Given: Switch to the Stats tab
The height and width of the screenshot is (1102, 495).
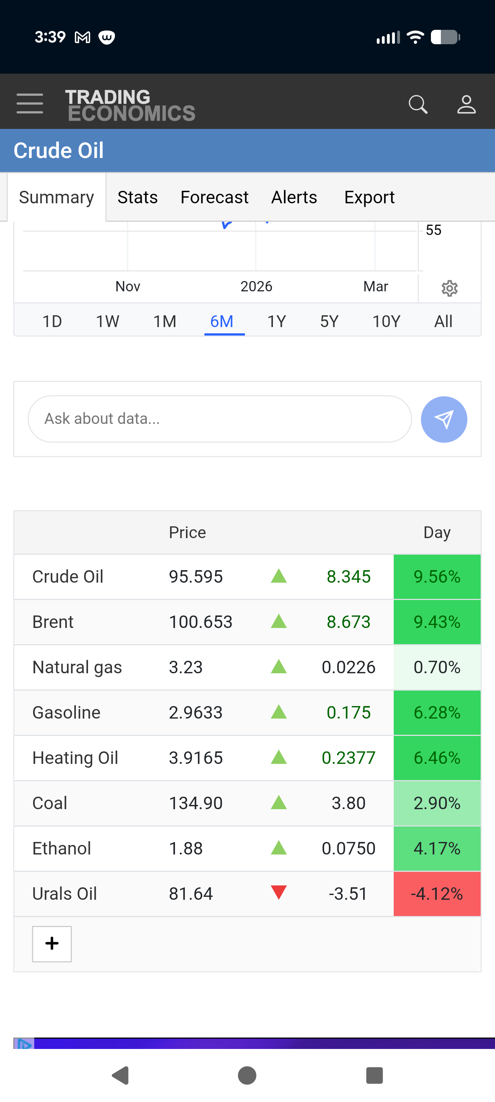Looking at the screenshot, I should (x=137, y=198).
